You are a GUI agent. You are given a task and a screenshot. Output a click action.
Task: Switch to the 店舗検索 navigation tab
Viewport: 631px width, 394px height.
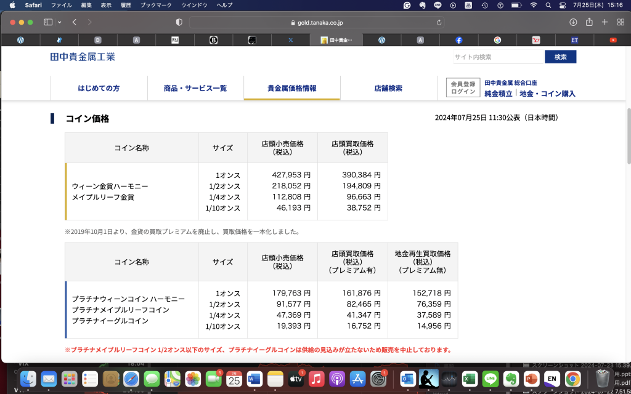tap(389, 88)
